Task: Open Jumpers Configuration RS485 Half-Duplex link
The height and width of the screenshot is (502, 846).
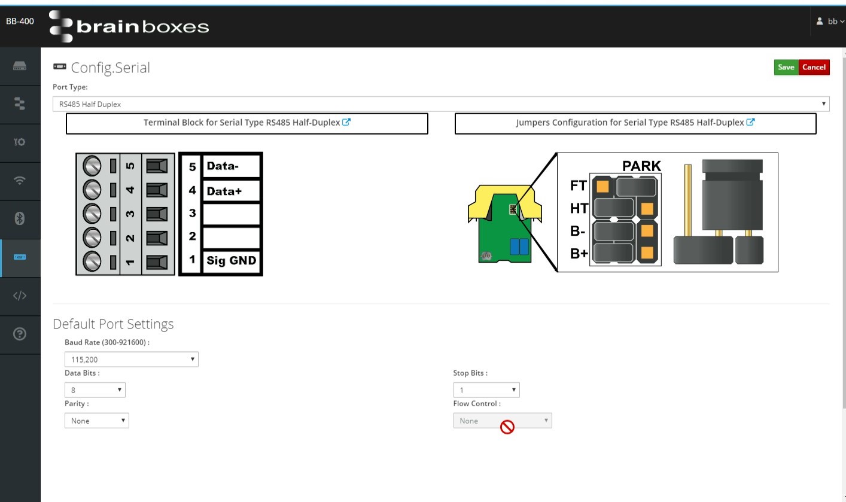Action: (x=635, y=123)
